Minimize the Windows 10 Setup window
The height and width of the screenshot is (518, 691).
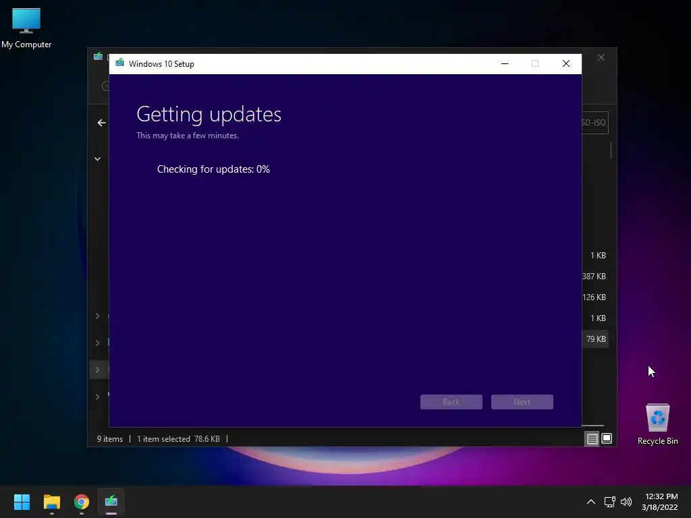click(x=505, y=64)
